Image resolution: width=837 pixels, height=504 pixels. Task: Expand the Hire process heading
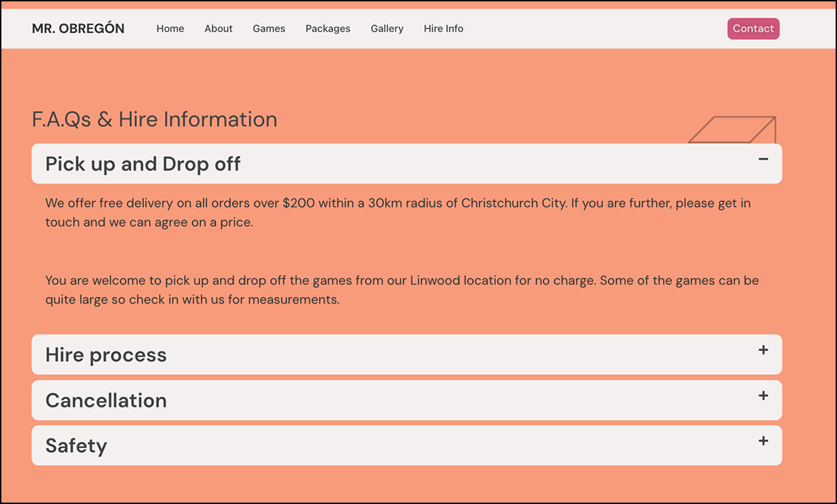[x=106, y=355]
